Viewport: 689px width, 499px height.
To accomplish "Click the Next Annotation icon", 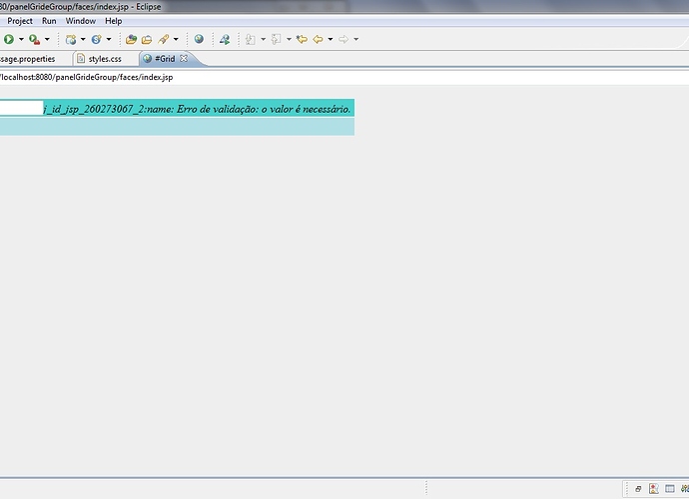I will coord(251,40).
